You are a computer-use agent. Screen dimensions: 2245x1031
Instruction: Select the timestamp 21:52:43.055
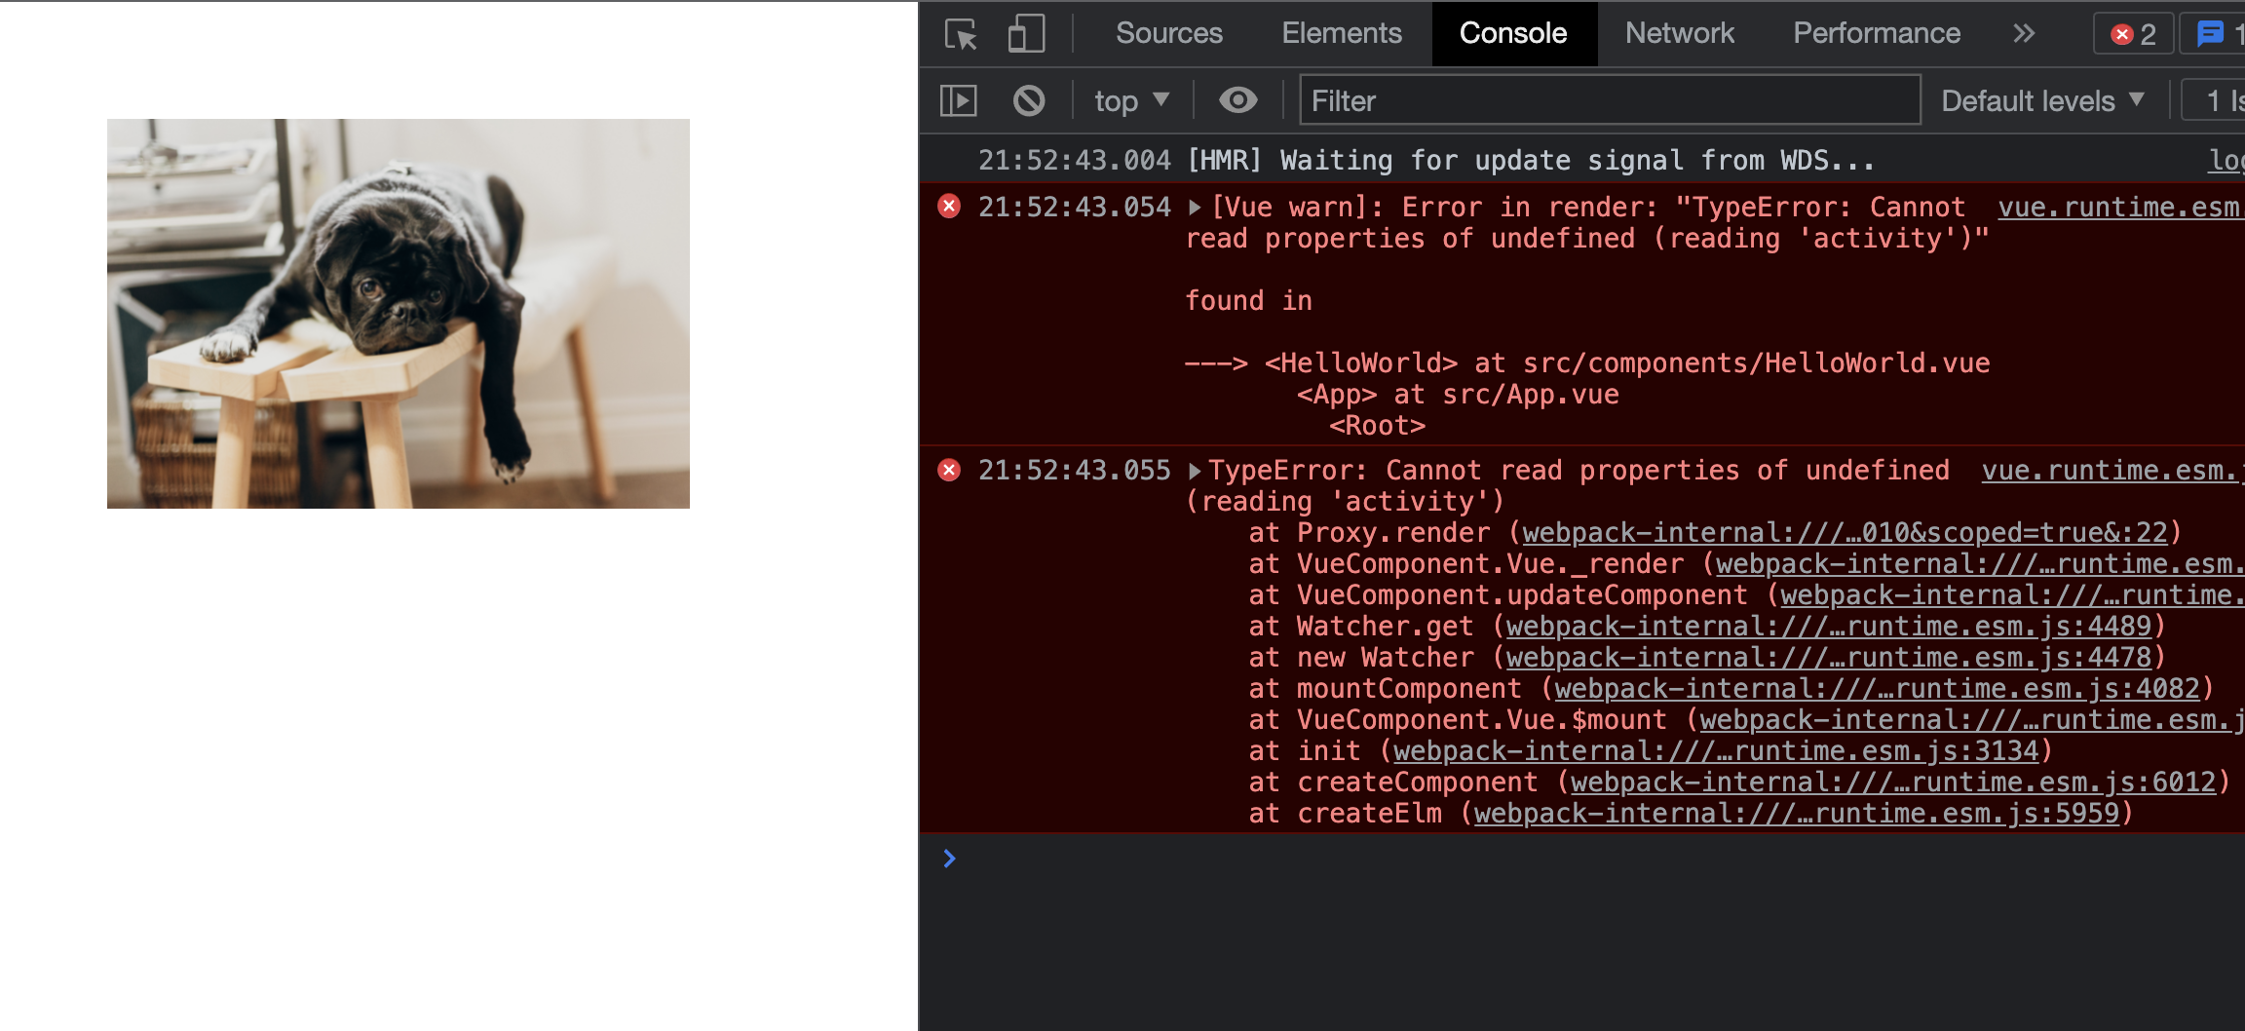pyautogui.click(x=1075, y=471)
